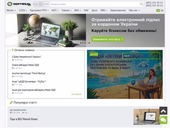170x128 pixels.
Task: Open the Medoc dropdown menu
Action: [x=11, y=10]
